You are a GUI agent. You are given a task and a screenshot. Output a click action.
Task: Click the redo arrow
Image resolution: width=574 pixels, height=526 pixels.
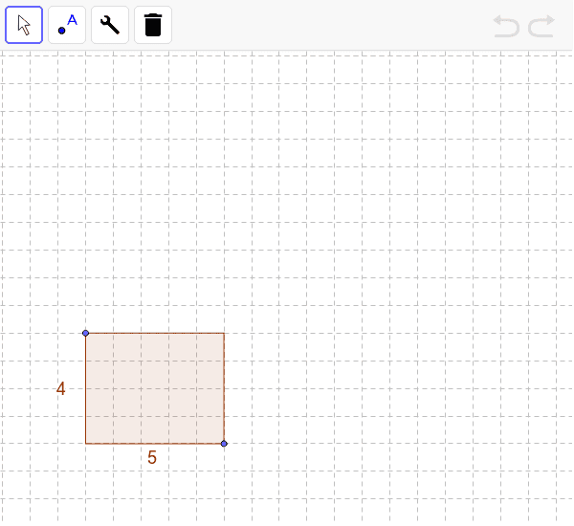point(541,26)
